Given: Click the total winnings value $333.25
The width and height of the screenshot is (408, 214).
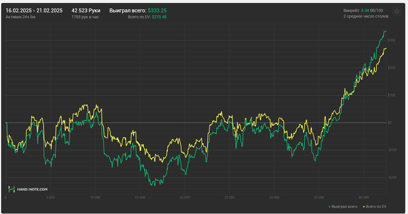Looking at the screenshot, I should (x=157, y=10).
